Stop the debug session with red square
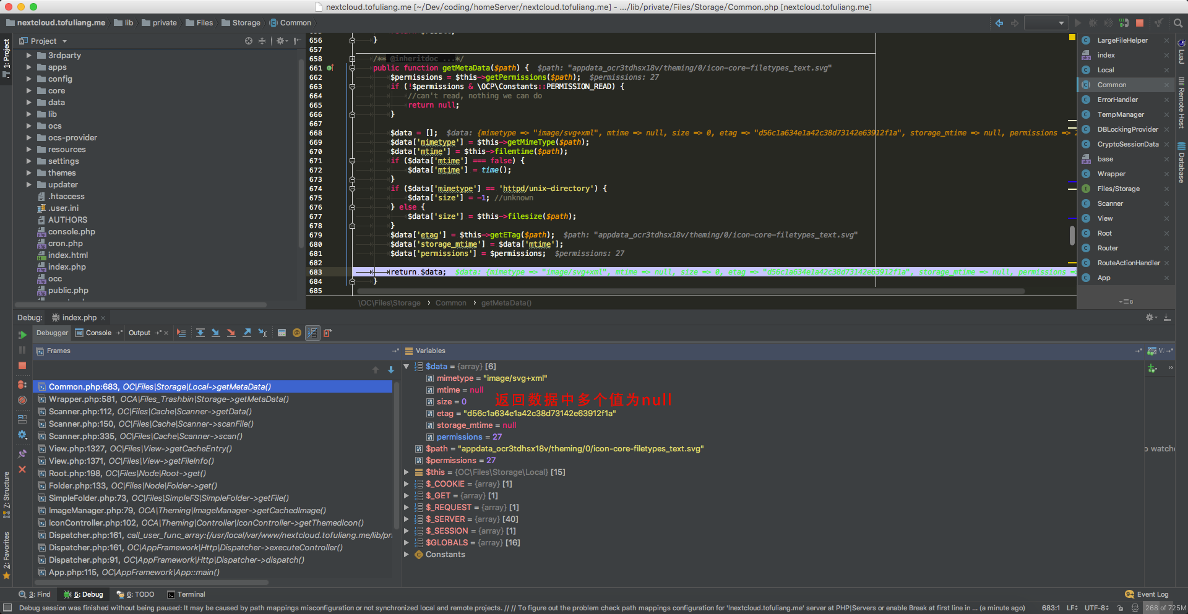1188x614 pixels. 22,365
